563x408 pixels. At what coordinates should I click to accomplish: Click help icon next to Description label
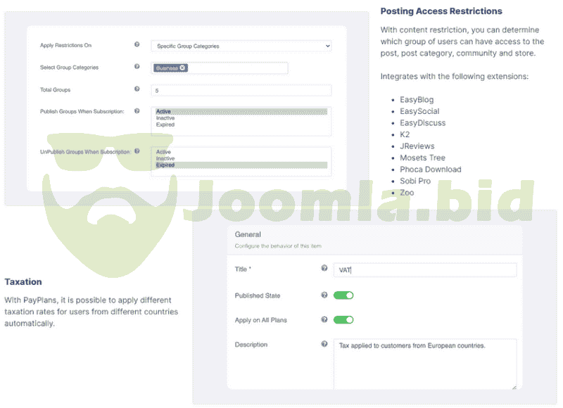tap(324, 345)
